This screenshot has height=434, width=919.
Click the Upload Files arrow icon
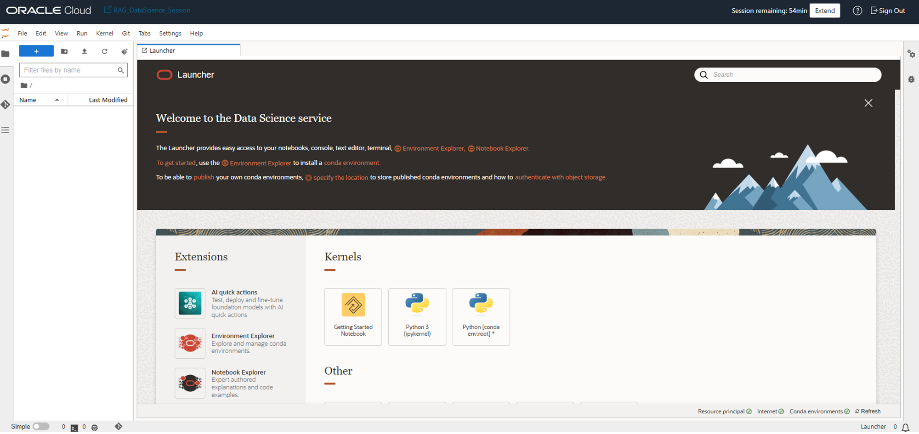(x=85, y=51)
